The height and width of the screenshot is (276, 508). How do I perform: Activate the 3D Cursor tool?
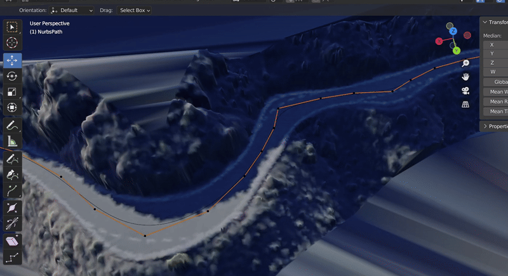pyautogui.click(x=12, y=43)
